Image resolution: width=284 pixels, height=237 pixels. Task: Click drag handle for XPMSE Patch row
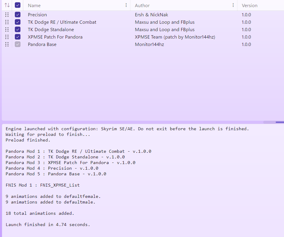[7, 37]
